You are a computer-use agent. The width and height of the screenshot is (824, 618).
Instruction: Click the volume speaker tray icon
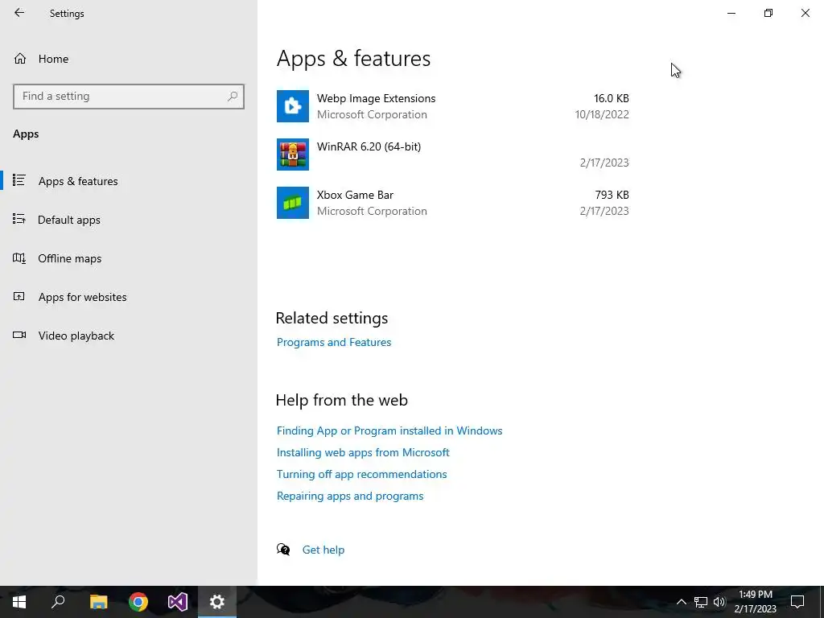coord(719,602)
